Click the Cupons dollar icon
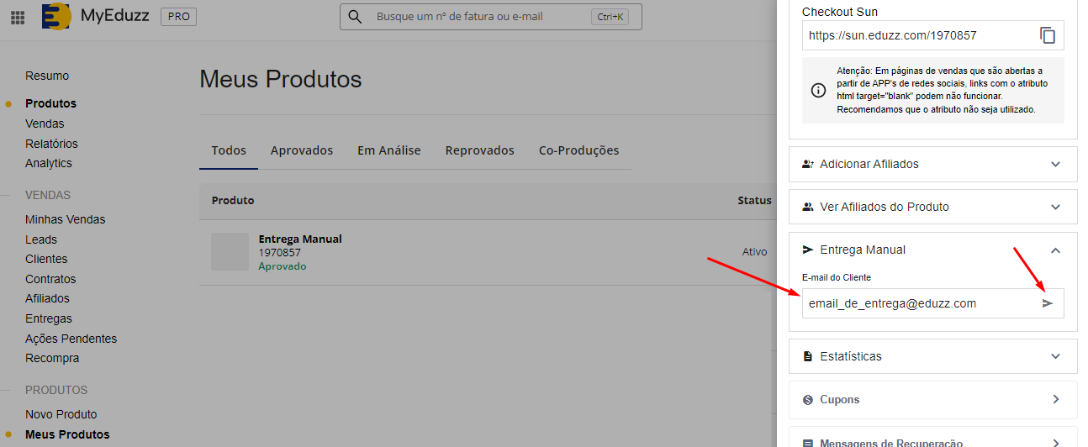 coord(808,400)
